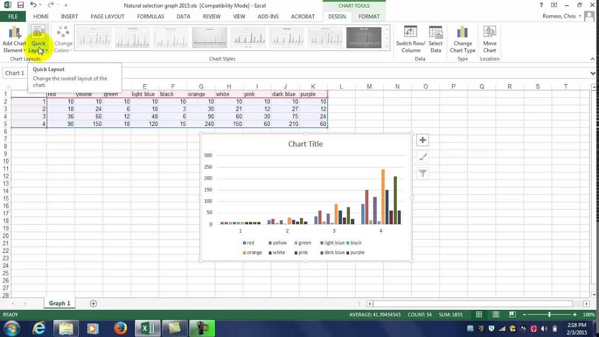Click the Undo arrow in Quick Access
This screenshot has width=599, height=337.
(x=33, y=5)
